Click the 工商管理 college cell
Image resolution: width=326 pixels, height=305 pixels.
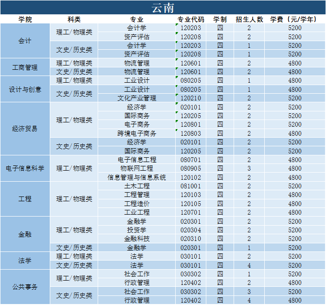click(x=25, y=67)
